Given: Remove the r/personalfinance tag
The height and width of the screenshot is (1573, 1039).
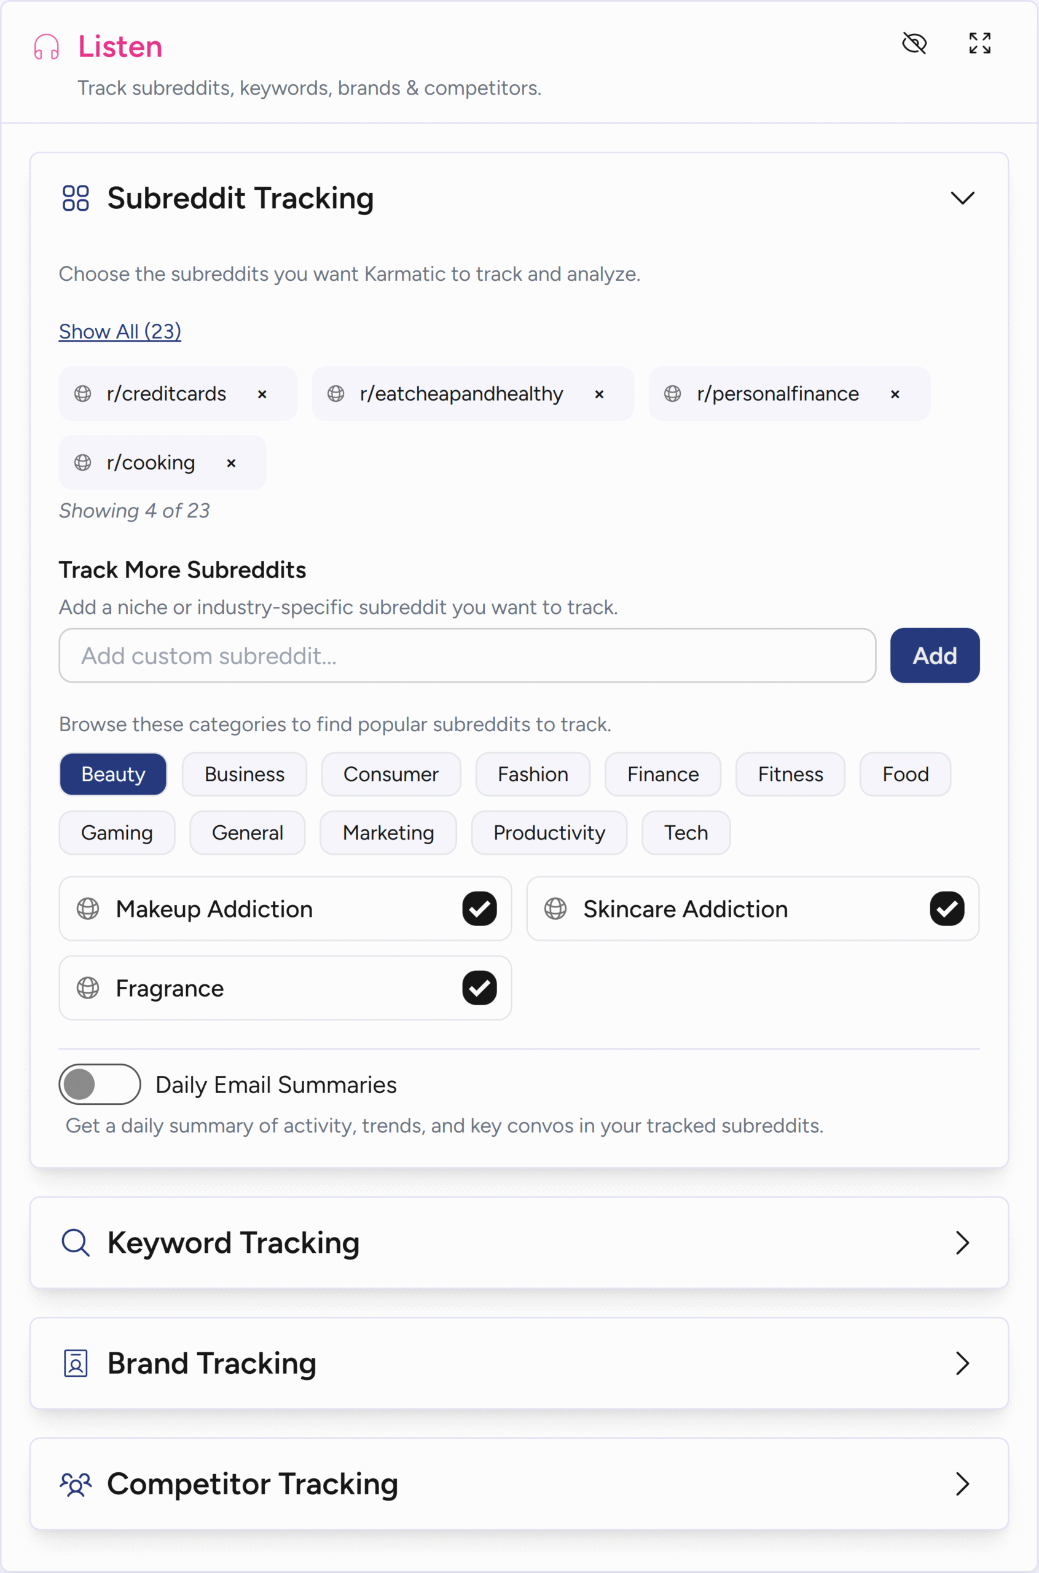Looking at the screenshot, I should tap(895, 394).
